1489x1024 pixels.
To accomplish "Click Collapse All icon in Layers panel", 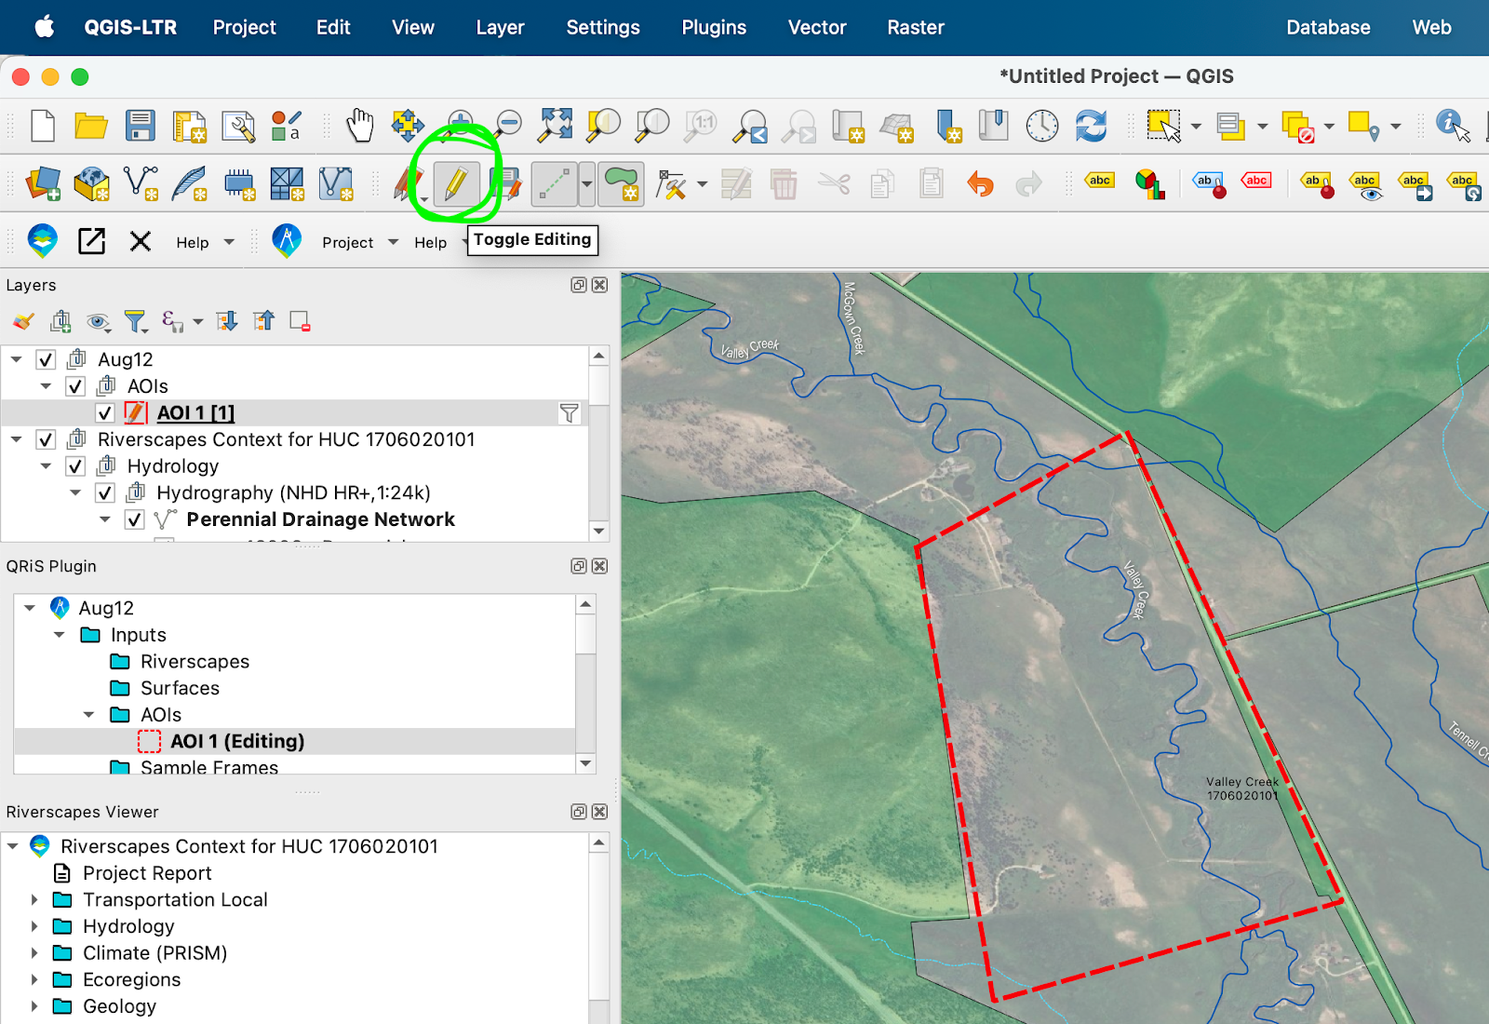I will [264, 321].
